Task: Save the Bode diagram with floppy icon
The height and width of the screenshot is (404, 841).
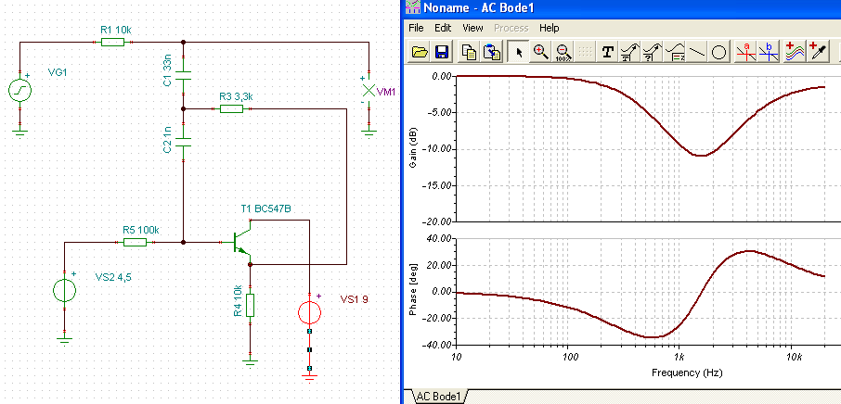Action: tap(442, 51)
